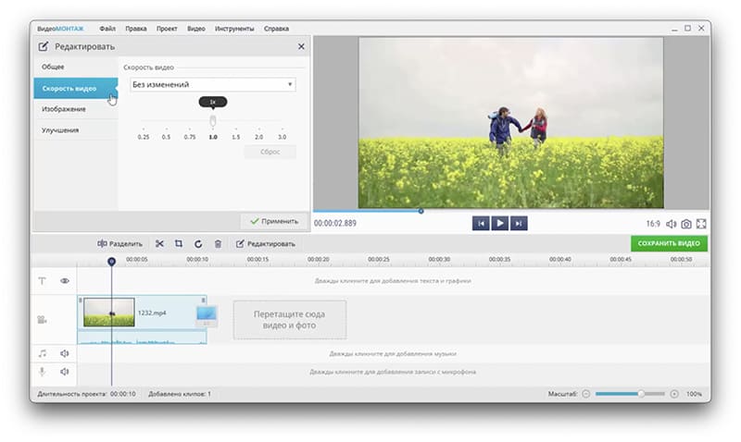Open the Инструменты menu

(x=234, y=30)
